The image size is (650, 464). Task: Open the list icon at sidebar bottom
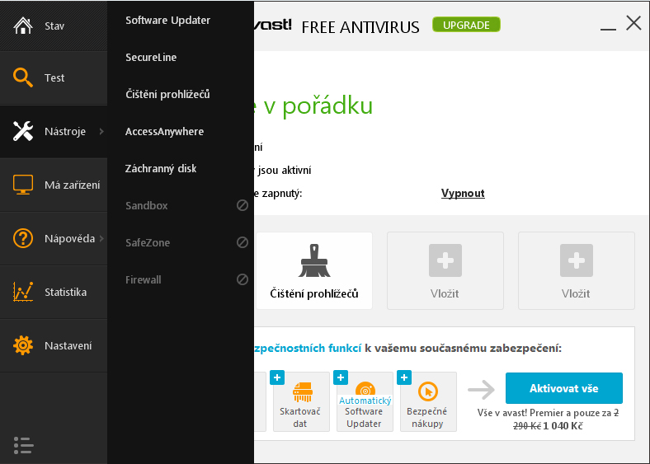pyautogui.click(x=23, y=445)
